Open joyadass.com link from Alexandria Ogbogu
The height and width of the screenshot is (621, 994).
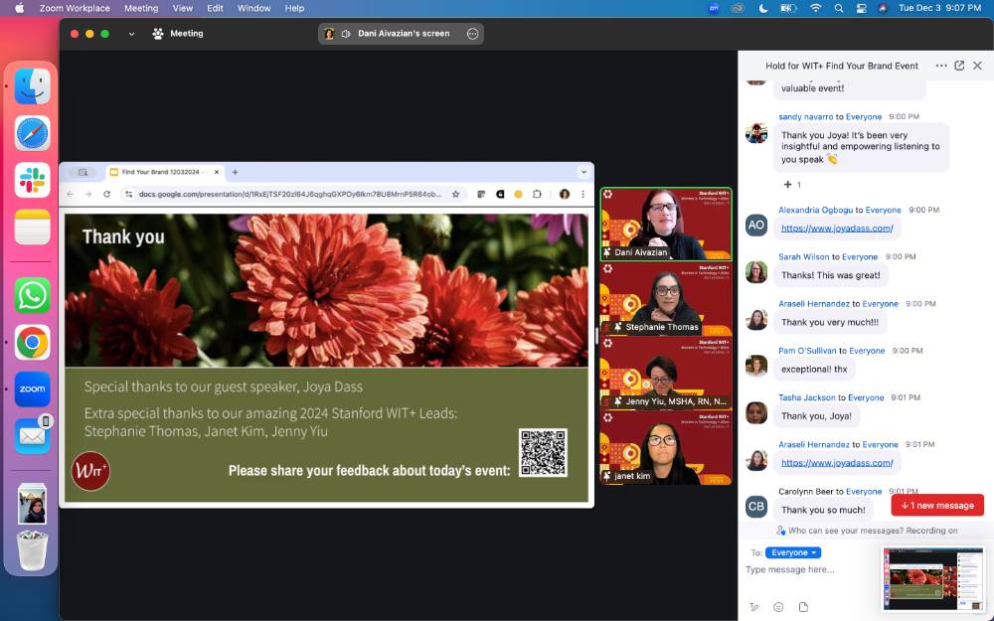(837, 228)
